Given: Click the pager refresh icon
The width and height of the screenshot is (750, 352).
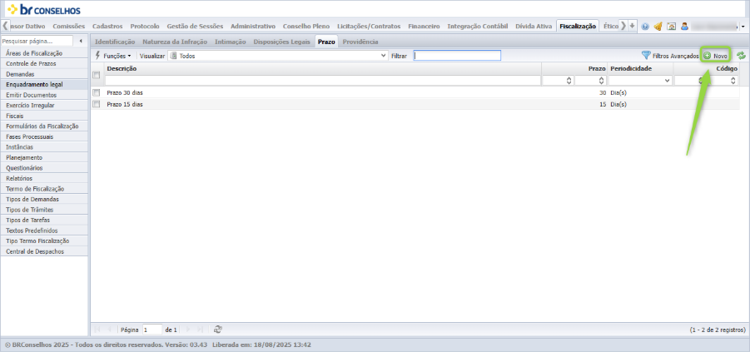Looking at the screenshot, I should point(217,330).
